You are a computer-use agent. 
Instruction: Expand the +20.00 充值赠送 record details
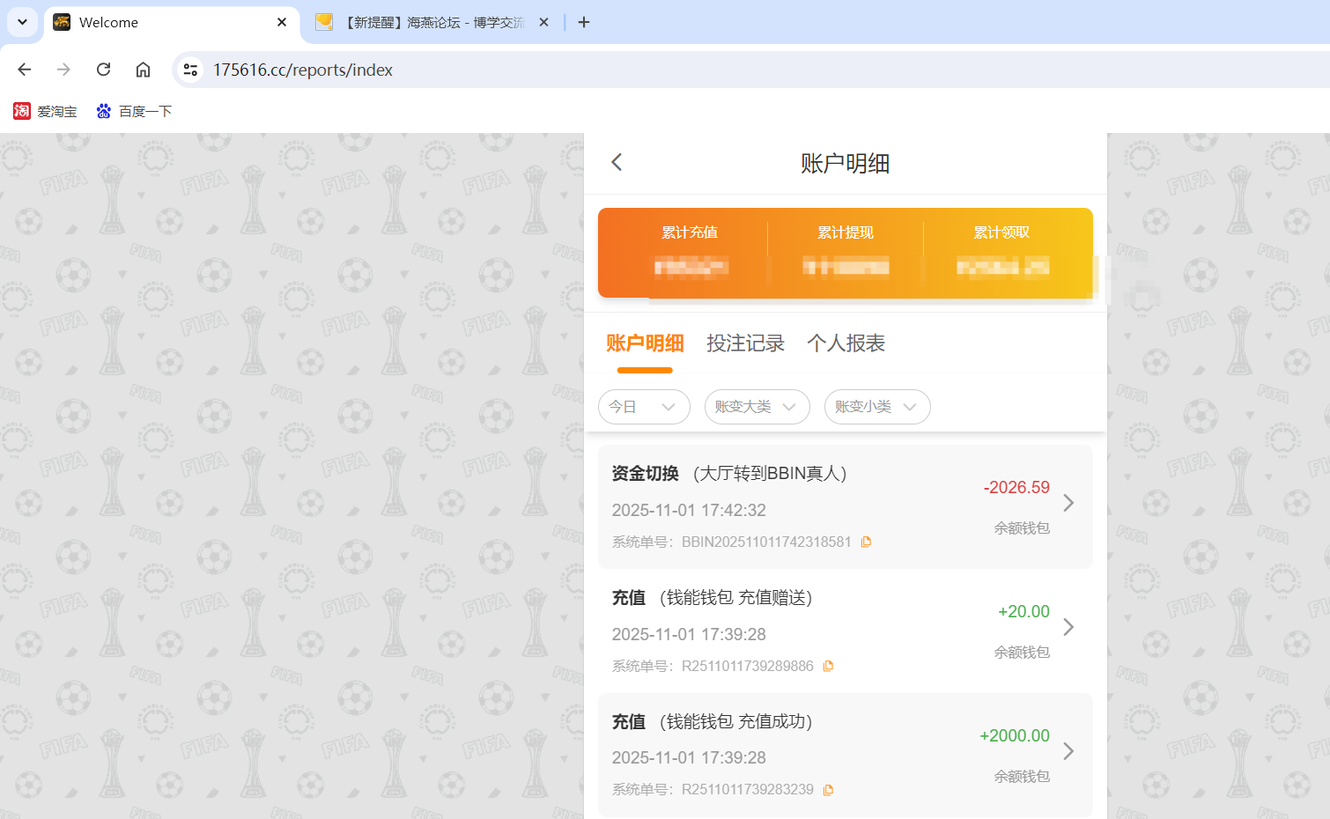pyautogui.click(x=1068, y=627)
